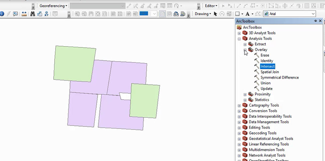Expand the Proximity toolset
The height and width of the screenshot is (161, 325).
[245, 95]
